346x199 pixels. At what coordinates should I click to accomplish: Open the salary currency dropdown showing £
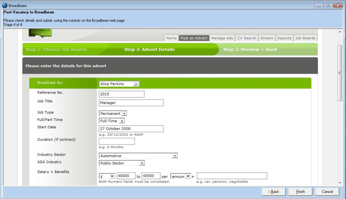tap(107, 176)
